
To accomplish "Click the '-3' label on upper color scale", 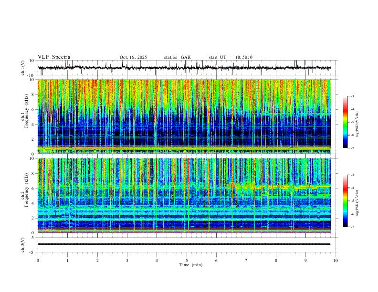I will pos(352,96).
